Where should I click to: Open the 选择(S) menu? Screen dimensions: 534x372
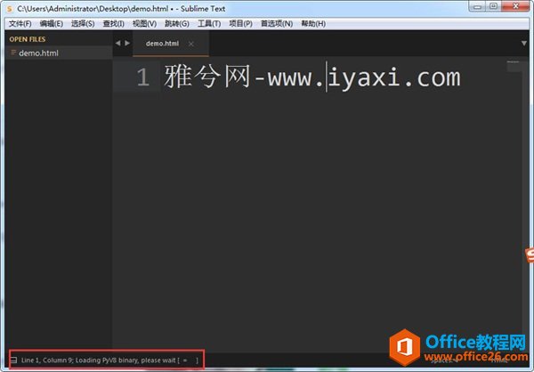click(83, 23)
